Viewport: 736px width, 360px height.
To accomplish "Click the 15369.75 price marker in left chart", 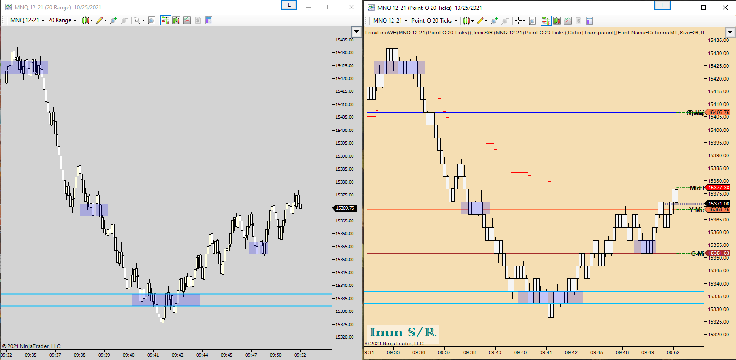I will [345, 208].
